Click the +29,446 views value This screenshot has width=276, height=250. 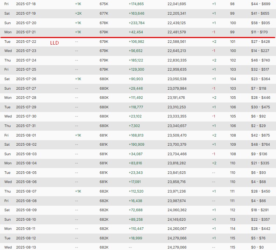coord(136,88)
